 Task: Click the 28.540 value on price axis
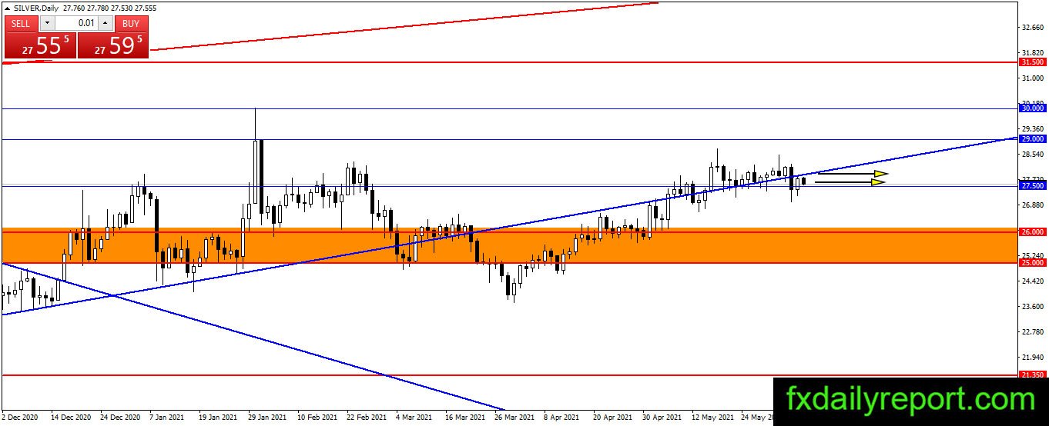point(1032,155)
